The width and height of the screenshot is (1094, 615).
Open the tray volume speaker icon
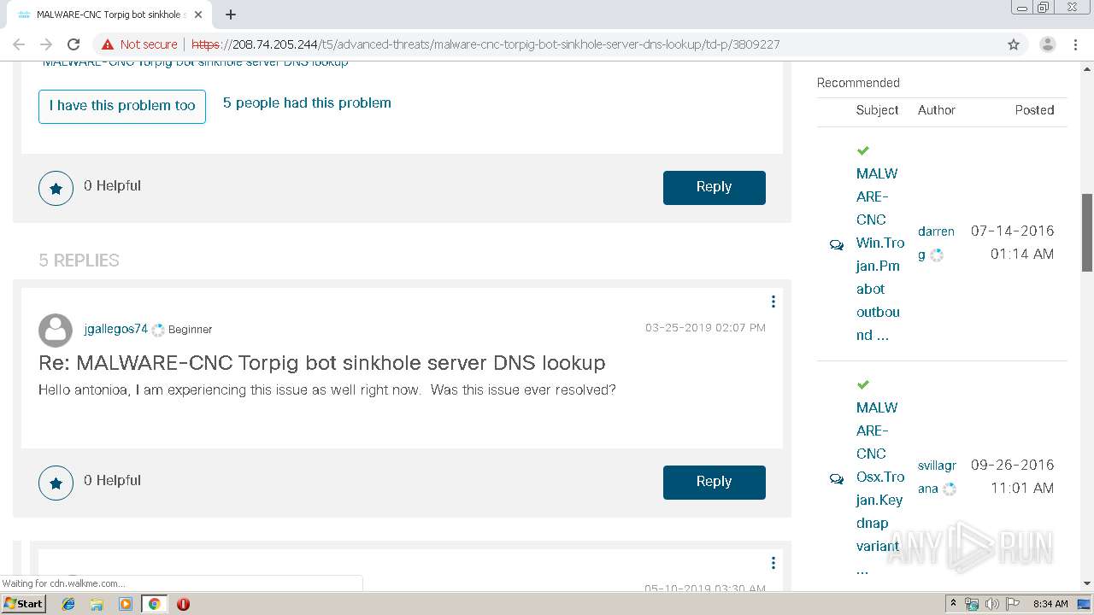click(992, 604)
